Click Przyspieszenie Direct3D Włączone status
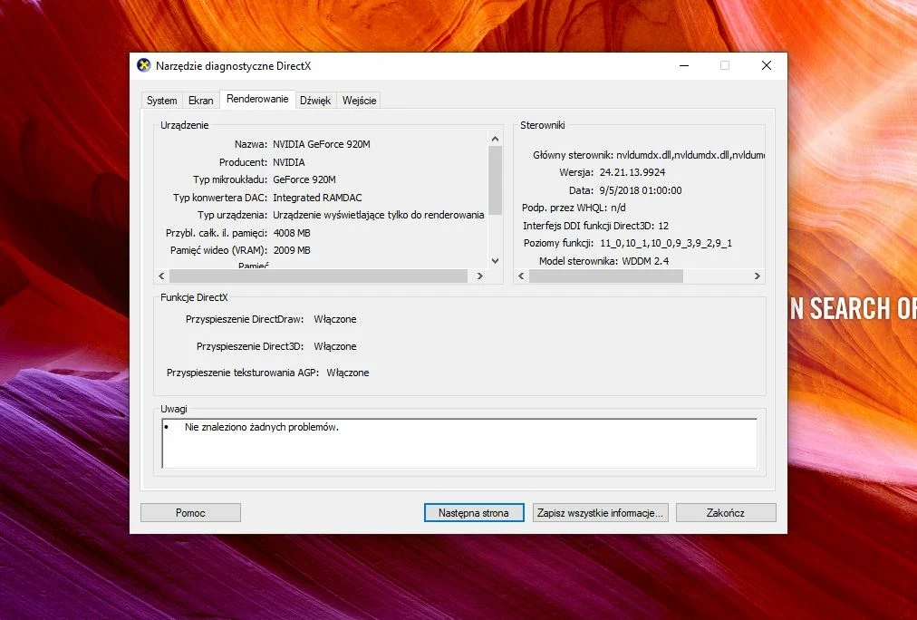Screen dimensions: 917x620 pyautogui.click(x=335, y=346)
